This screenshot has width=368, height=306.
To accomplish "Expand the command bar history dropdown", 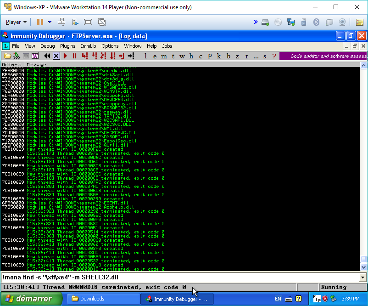I will click(x=363, y=278).
